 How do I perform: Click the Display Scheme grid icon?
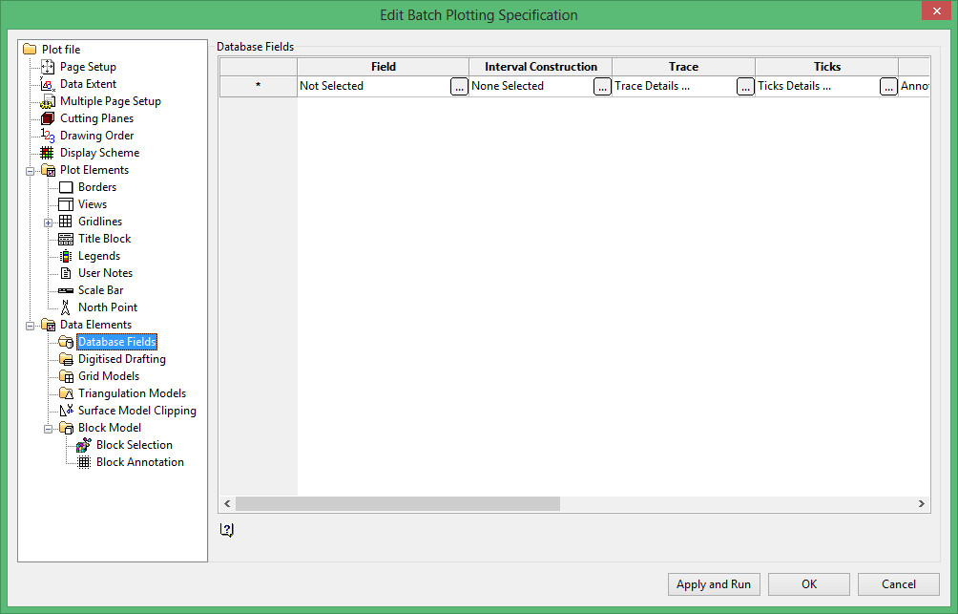(47, 153)
